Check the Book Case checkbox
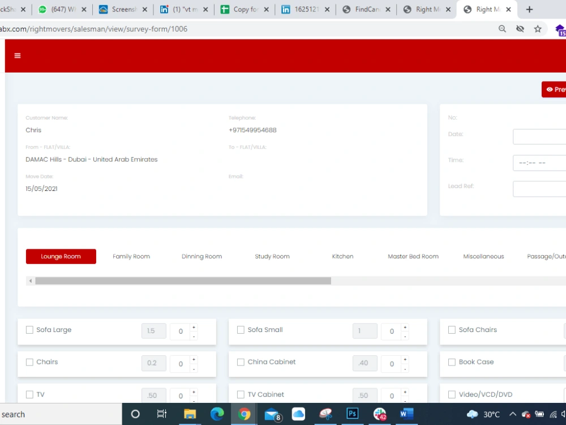This screenshot has width=566, height=425. coord(452,362)
